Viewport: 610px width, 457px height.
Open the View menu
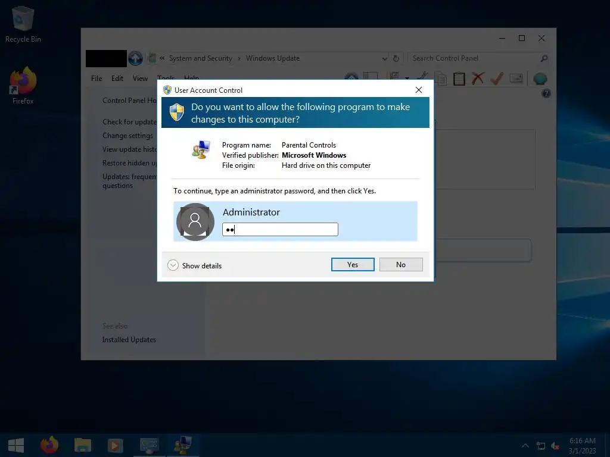(x=140, y=79)
